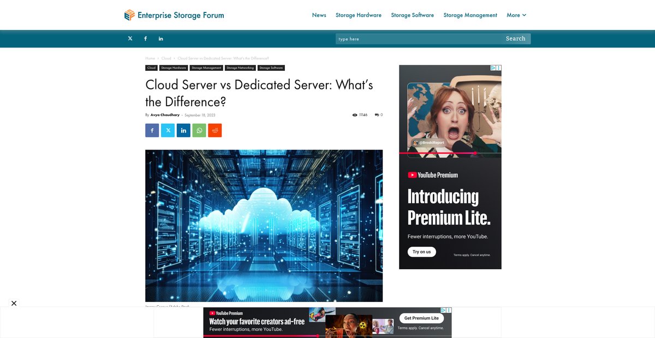Click the comments bubble icon showing 0
Screen dimensions: 655x338
(377, 115)
